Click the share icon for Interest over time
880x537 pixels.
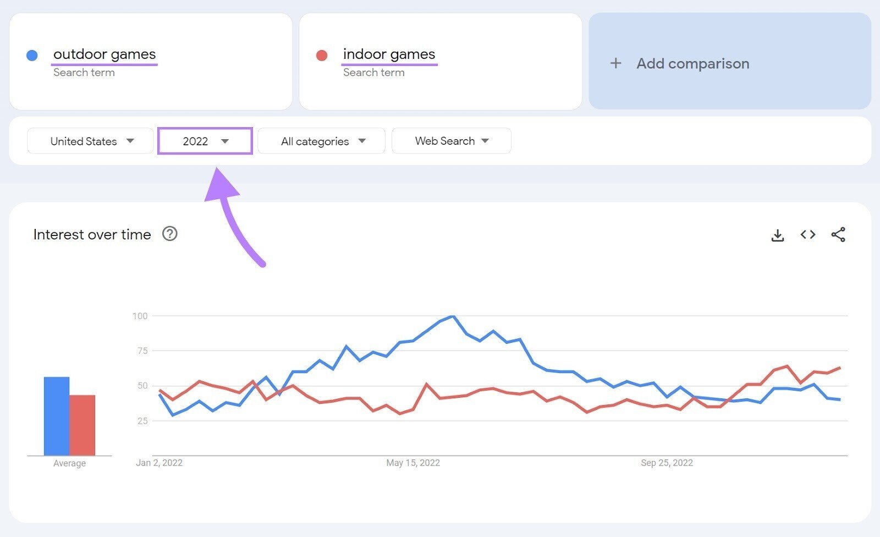pos(838,234)
